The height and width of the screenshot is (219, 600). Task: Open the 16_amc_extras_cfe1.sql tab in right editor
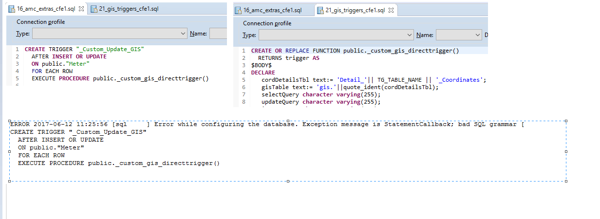pos(272,10)
